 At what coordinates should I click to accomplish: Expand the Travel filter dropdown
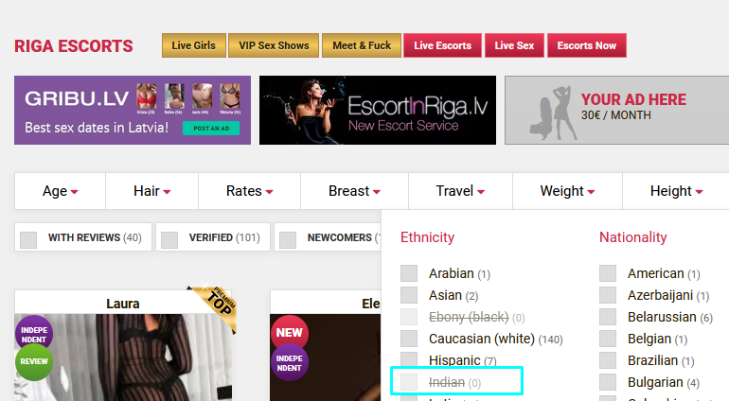tap(460, 191)
